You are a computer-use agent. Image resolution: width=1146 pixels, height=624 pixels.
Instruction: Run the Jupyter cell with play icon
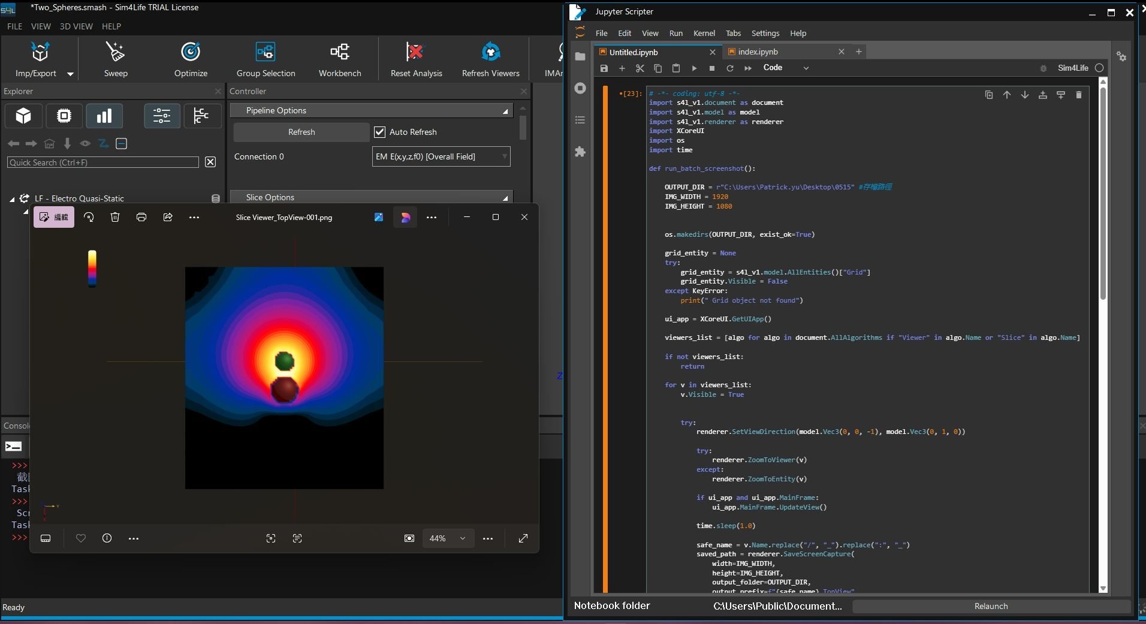point(694,68)
